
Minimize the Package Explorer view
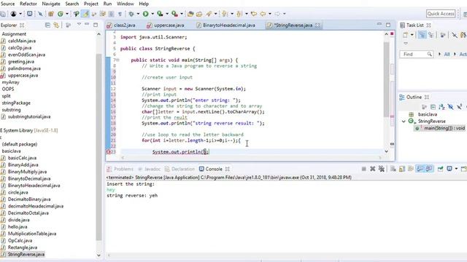(87, 24)
